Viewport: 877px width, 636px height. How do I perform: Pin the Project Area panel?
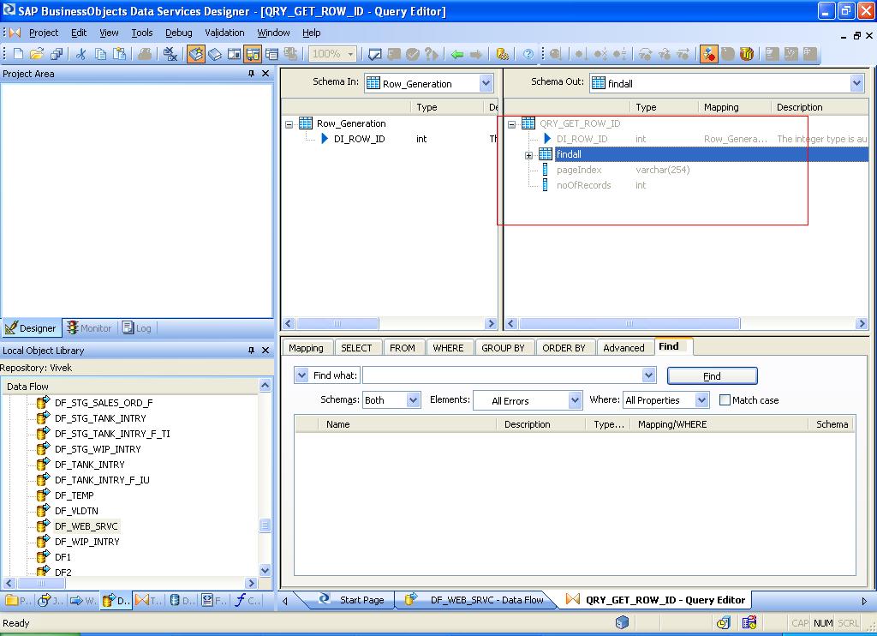(251, 74)
